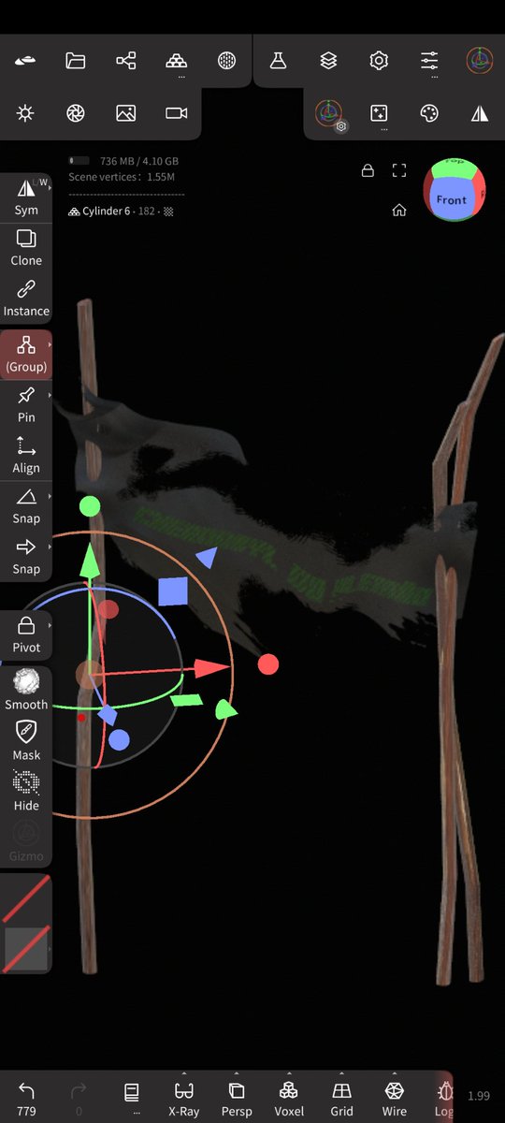Screen dimensions: 505x1123
Task: Tap the Gizmo tool icon top-right
Action: pos(480,61)
